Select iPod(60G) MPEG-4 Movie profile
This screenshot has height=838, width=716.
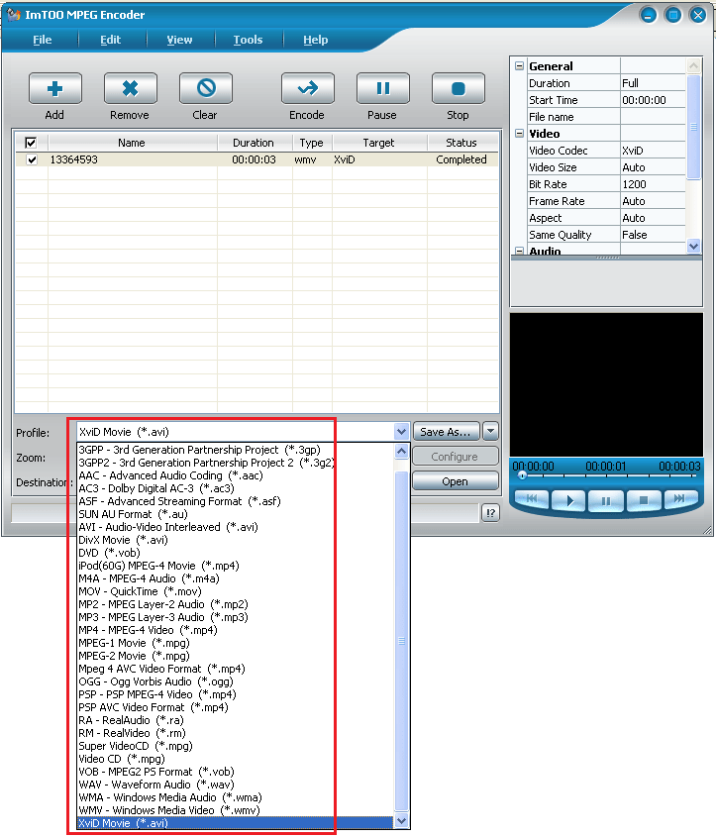235,566
